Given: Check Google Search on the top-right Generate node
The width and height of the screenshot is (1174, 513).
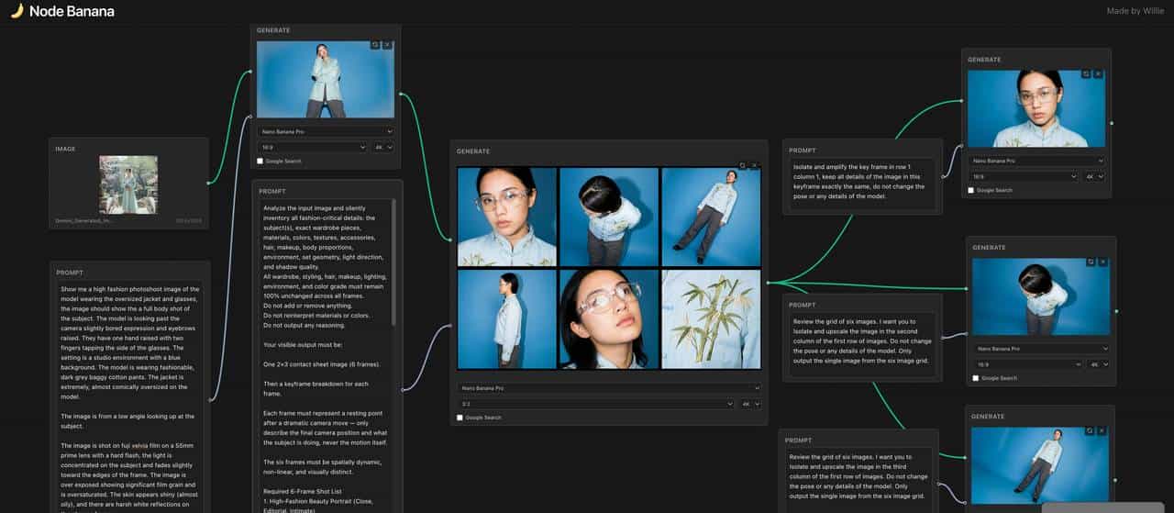Looking at the screenshot, I should coord(971,190).
